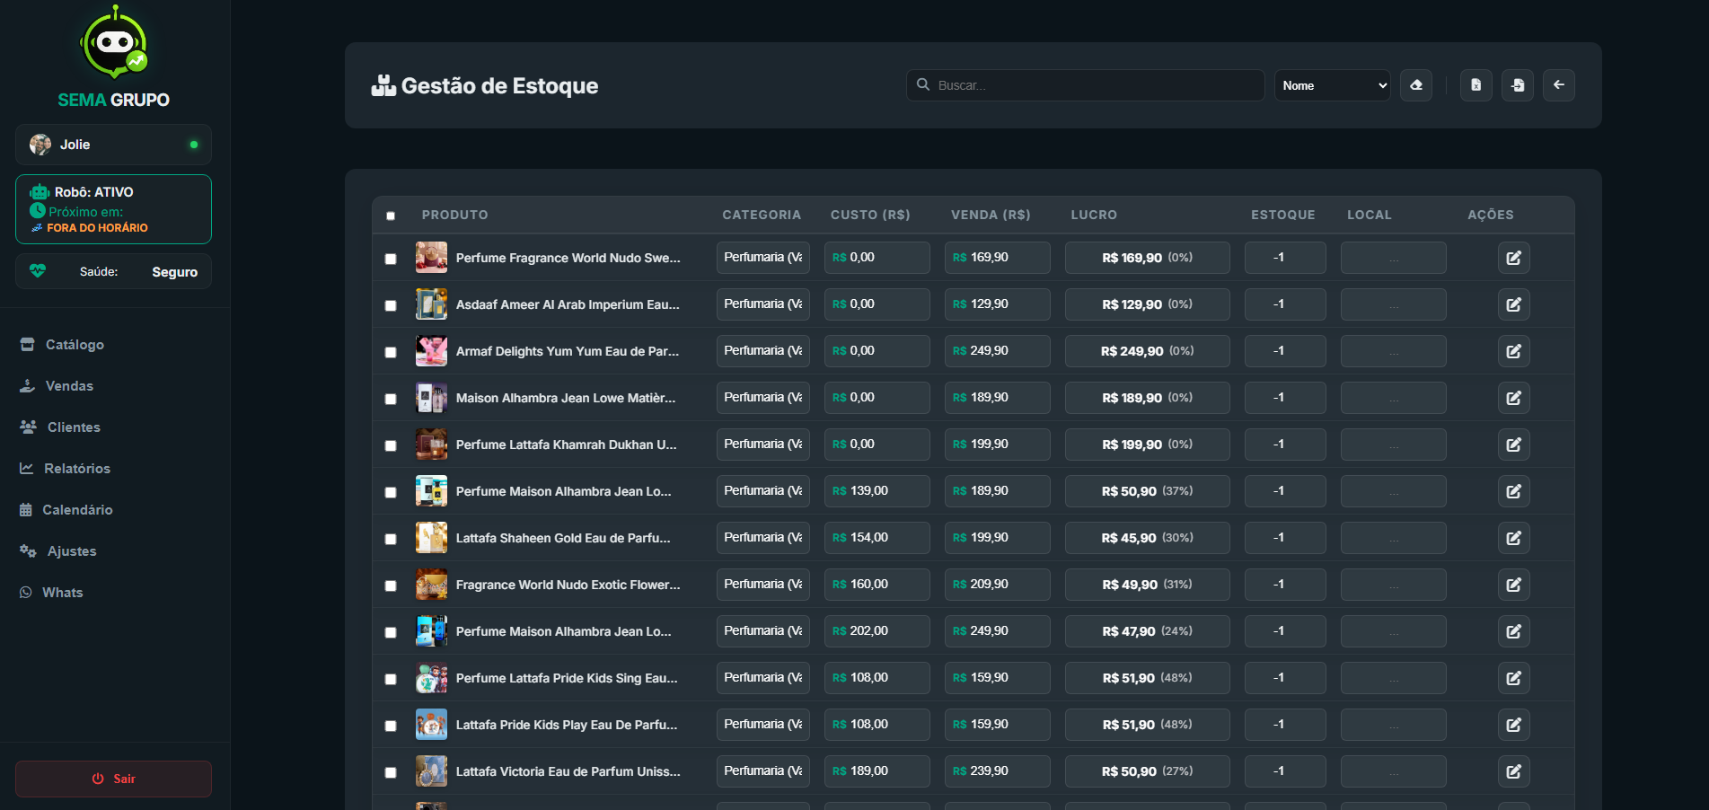Click the sale price field showing 239,90

point(998,771)
